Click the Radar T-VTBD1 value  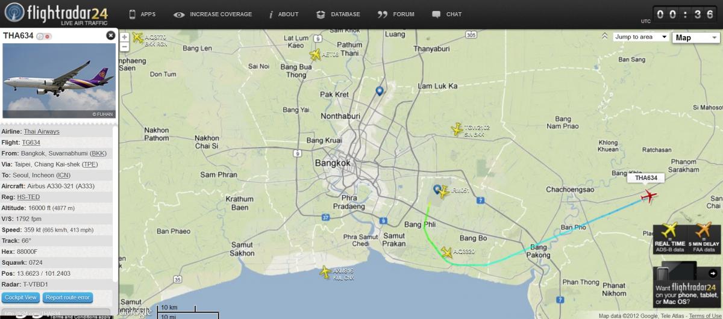tap(36, 284)
